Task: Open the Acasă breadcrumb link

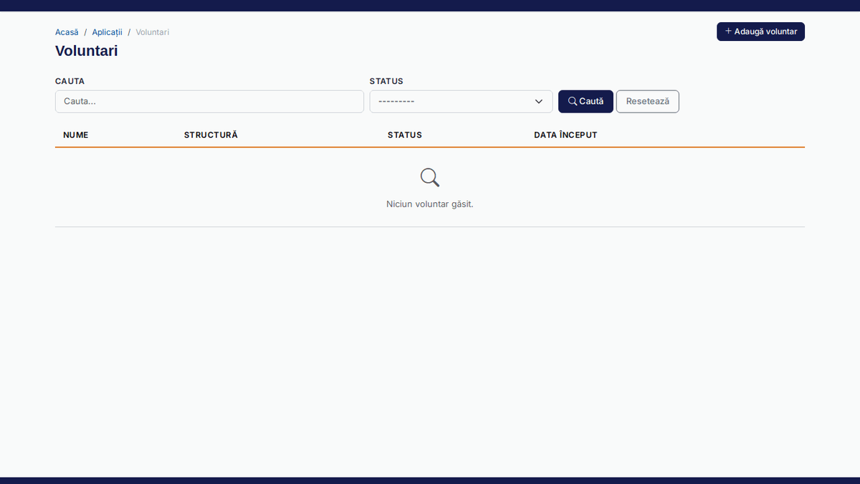Action: (x=67, y=32)
